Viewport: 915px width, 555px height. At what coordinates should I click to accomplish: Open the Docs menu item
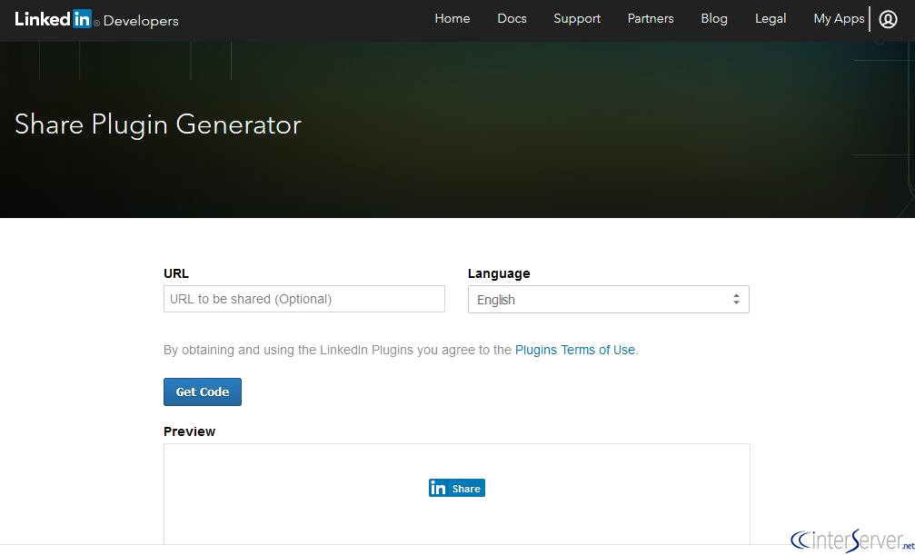[x=512, y=19]
